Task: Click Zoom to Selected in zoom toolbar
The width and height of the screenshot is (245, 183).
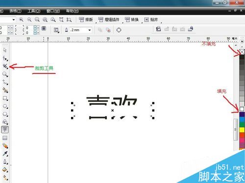Action: [x=37, y=20]
